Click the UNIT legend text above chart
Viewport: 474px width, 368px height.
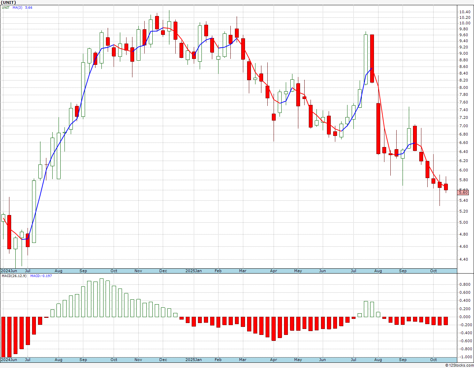pyautogui.click(x=6, y=7)
